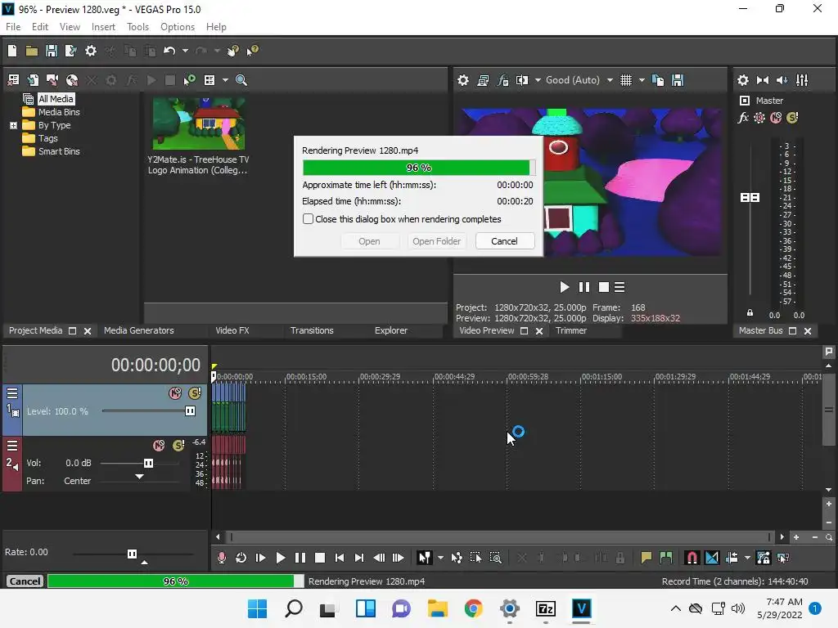838x628 pixels.
Task: Toggle Master mute icon
Action: click(x=776, y=118)
